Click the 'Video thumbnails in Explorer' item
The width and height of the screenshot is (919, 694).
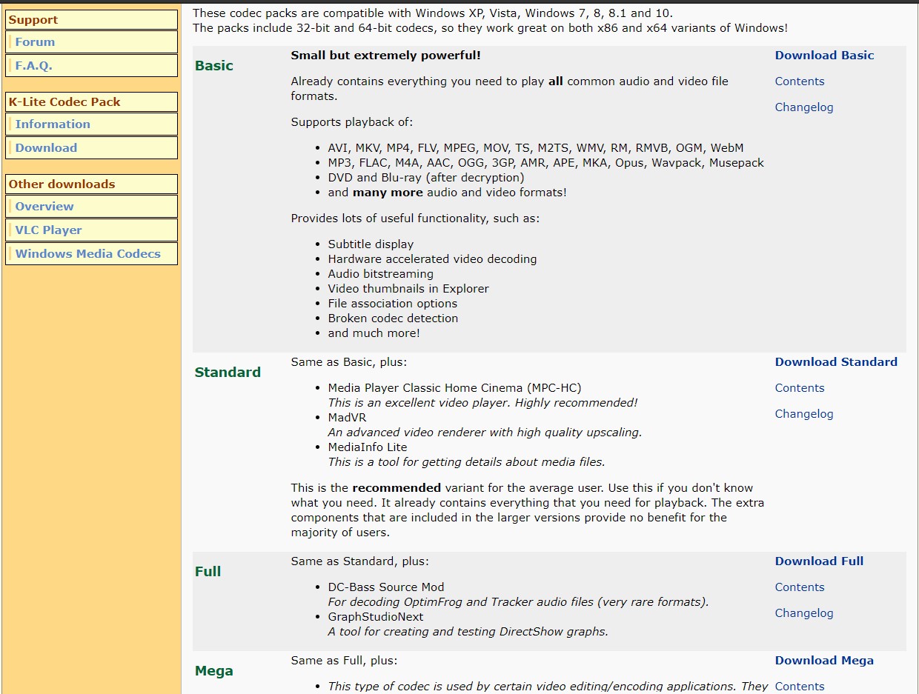[408, 289]
